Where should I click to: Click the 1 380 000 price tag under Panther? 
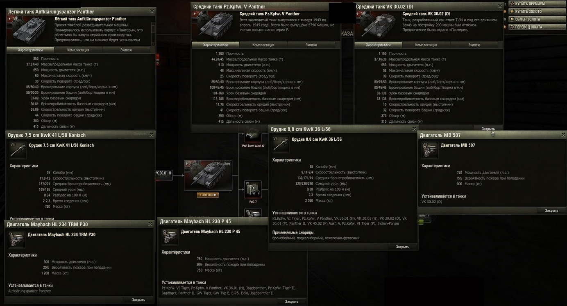(208, 195)
